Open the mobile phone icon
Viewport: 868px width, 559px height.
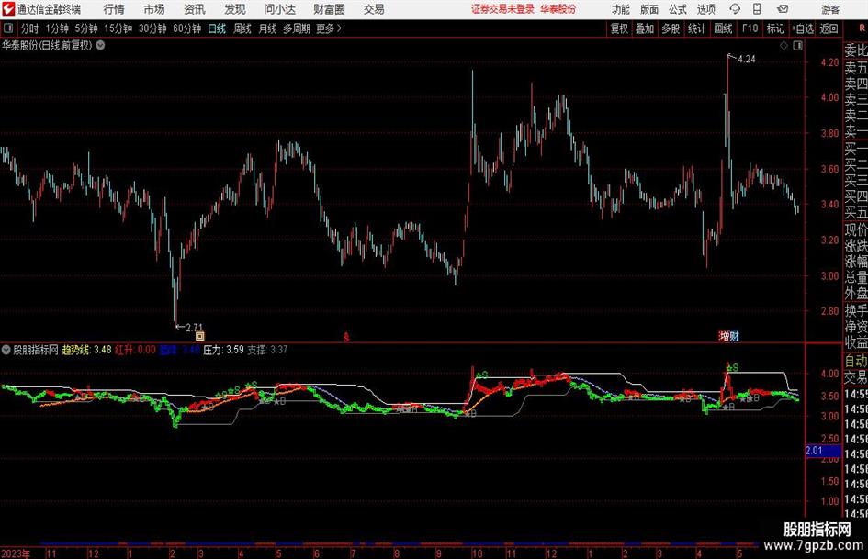(757, 9)
